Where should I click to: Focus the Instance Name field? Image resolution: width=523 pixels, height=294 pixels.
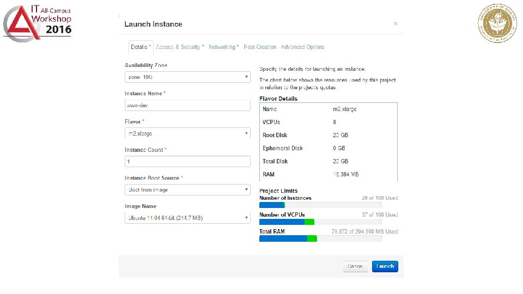pos(187,105)
